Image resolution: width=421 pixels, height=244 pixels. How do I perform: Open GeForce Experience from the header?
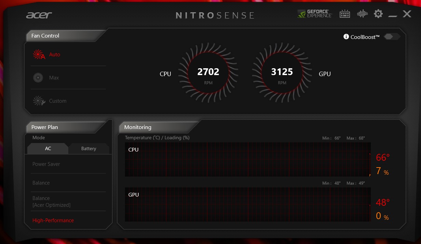[314, 14]
